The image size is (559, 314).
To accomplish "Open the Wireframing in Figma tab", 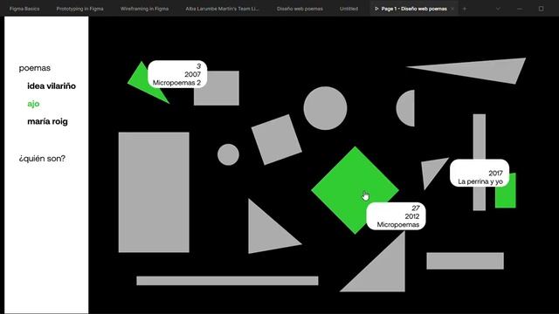I will 144,9.
